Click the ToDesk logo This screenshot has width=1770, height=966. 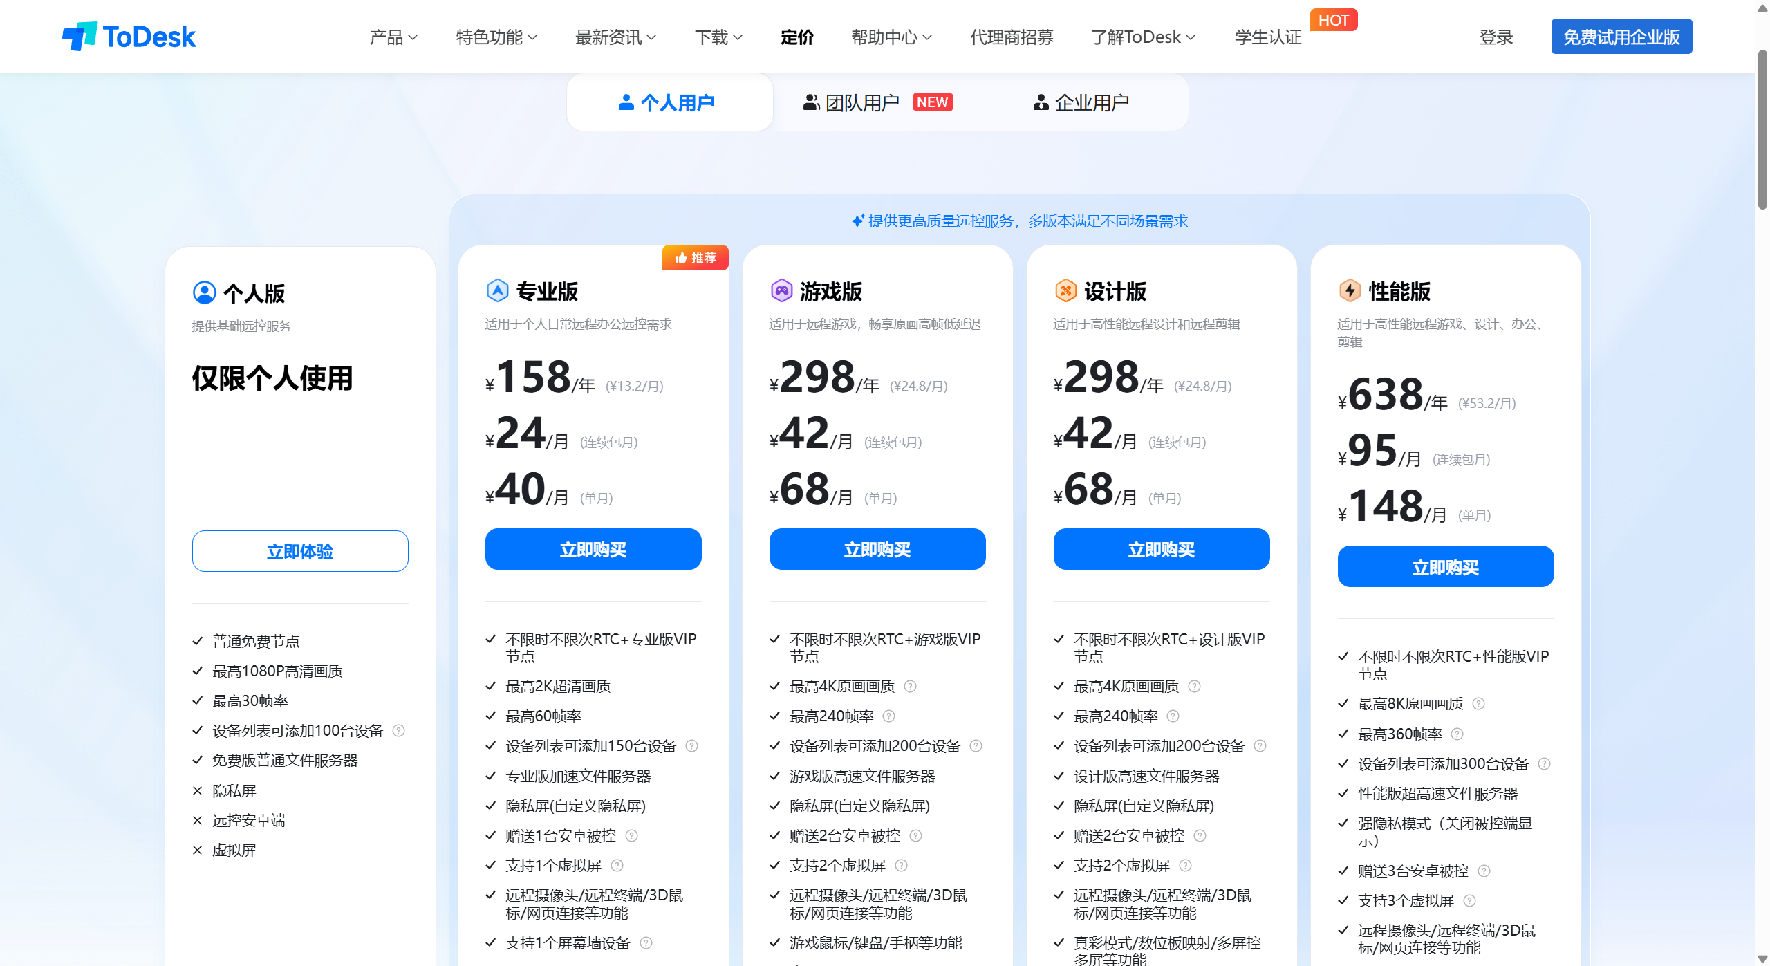(x=129, y=36)
